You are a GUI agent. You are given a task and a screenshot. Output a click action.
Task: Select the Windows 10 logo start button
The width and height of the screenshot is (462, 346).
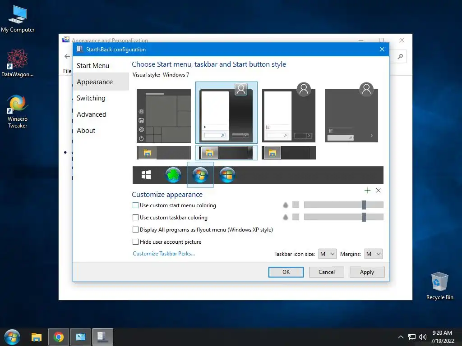click(146, 175)
